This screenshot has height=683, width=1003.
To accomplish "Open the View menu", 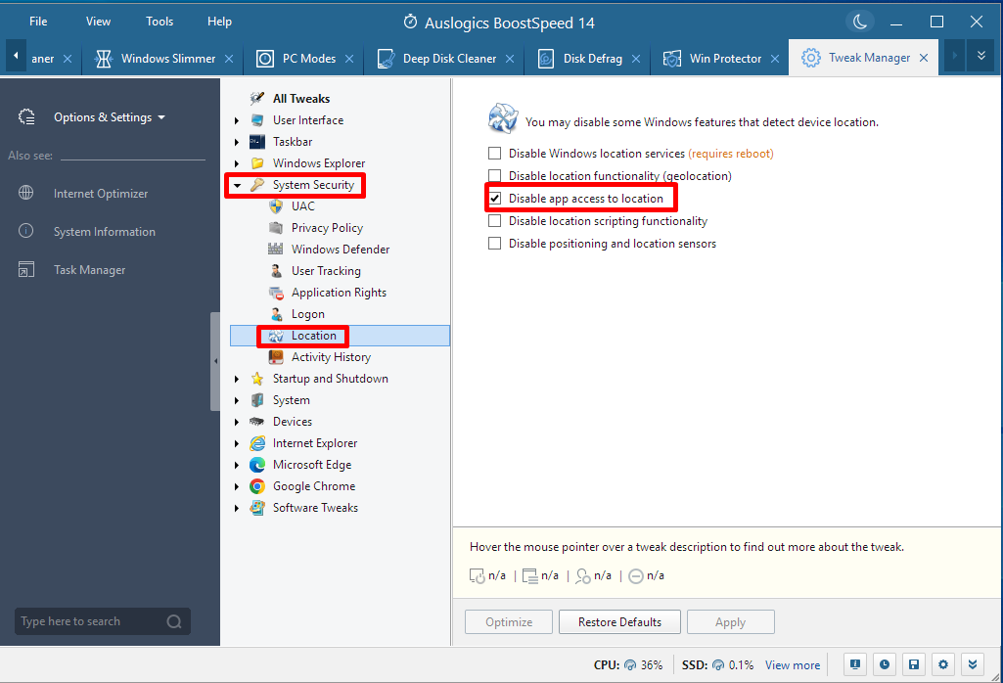I will [98, 22].
